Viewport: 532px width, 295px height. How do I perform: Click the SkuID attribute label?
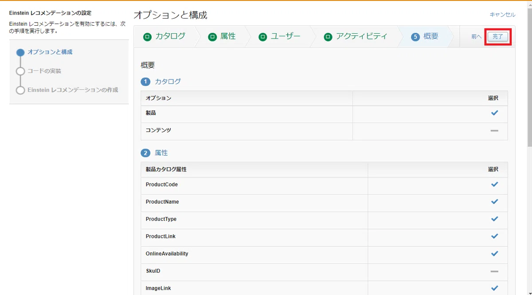pyautogui.click(x=153, y=271)
